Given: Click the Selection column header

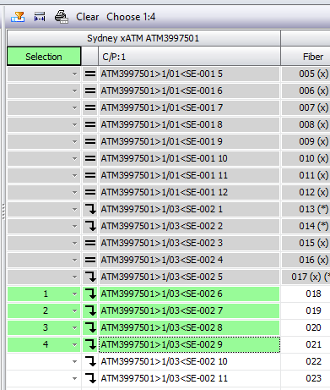Looking at the screenshot, I should [44, 57].
